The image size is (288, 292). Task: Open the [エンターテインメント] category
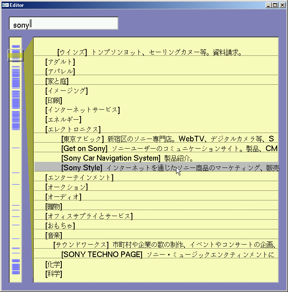[79, 178]
